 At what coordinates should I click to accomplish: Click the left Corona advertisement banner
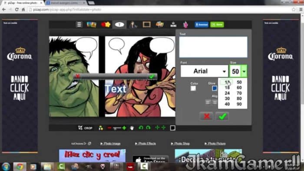20,86
